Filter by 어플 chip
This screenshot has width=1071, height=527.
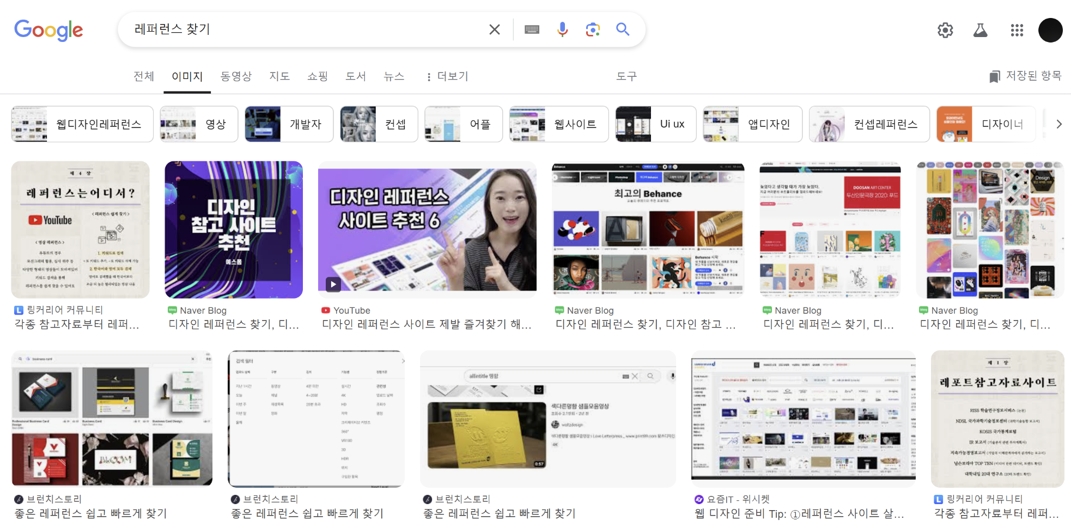(x=464, y=124)
